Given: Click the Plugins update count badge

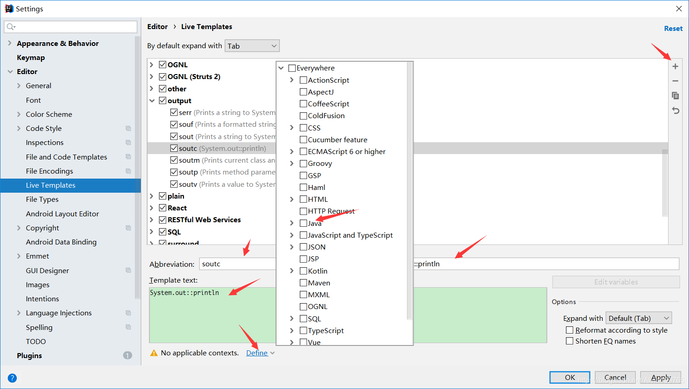Looking at the screenshot, I should [128, 355].
